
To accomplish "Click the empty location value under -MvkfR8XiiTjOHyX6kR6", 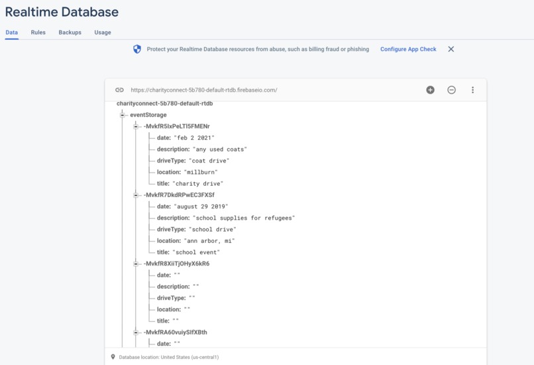I will pos(187,309).
